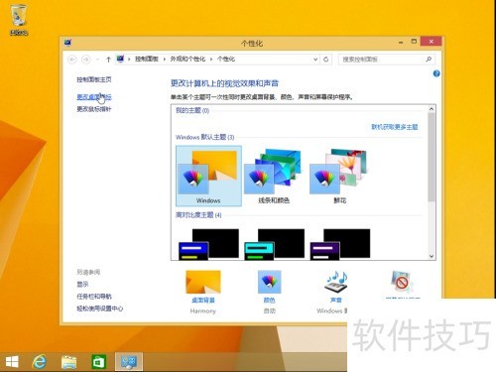Expand breadcrumb arrow after 外观和个性化

[x=211, y=60]
